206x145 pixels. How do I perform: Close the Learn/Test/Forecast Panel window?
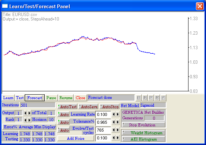click(200, 6)
